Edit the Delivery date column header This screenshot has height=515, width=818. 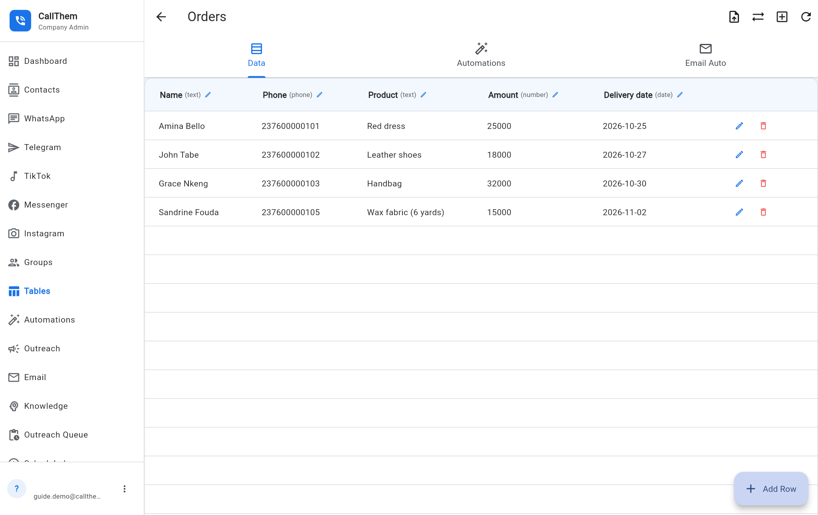(680, 95)
